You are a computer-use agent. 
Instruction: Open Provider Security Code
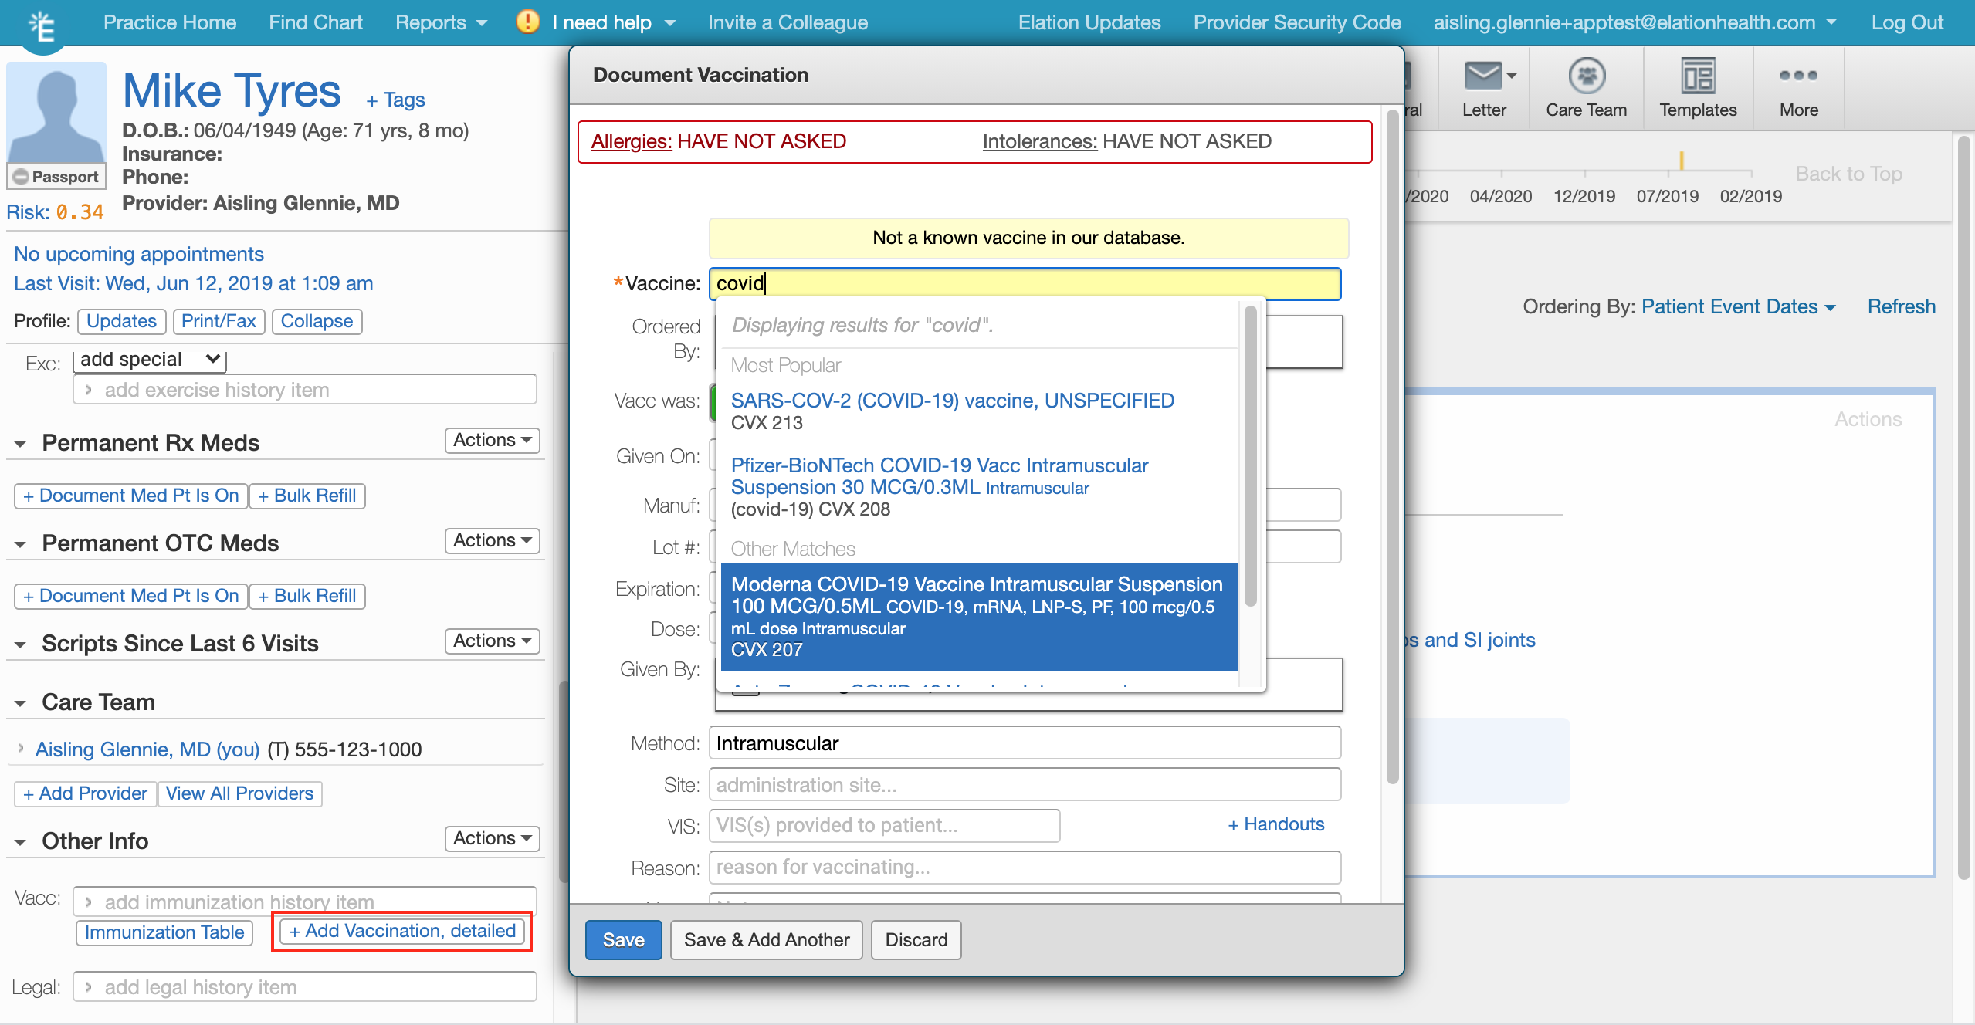1297,22
